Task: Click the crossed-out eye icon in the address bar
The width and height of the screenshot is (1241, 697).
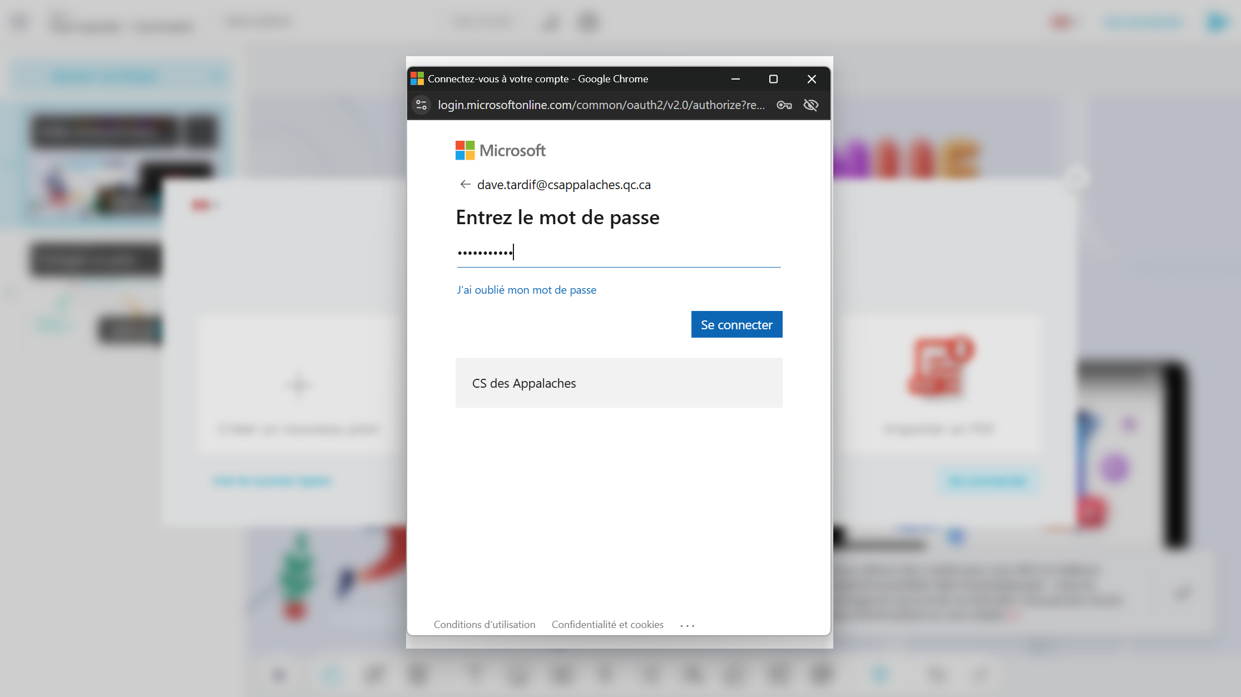Action: tap(811, 105)
